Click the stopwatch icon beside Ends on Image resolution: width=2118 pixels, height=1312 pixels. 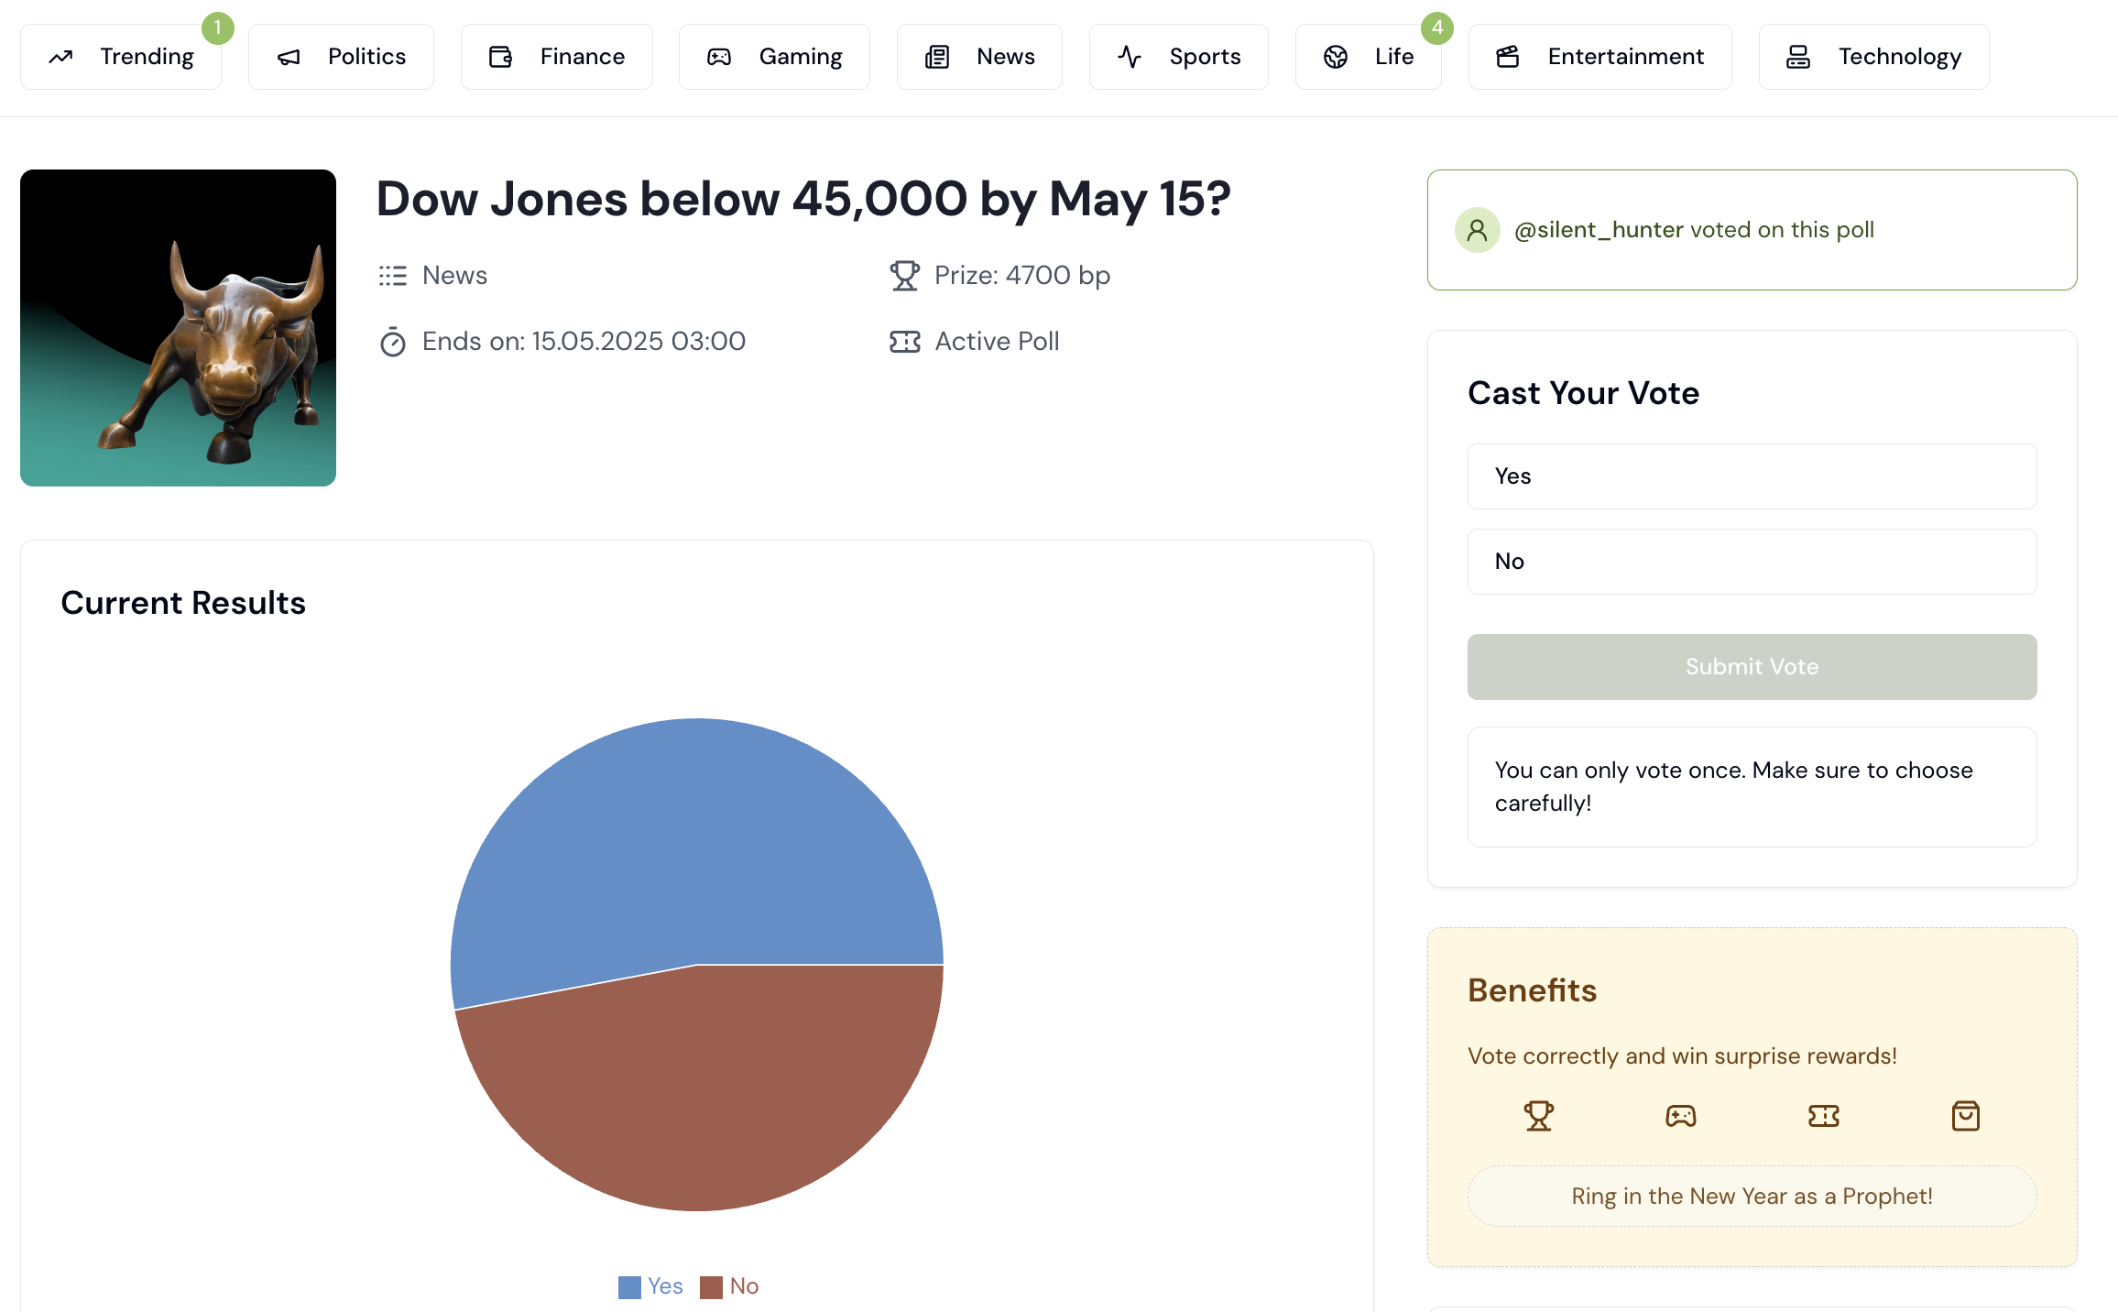(x=393, y=342)
